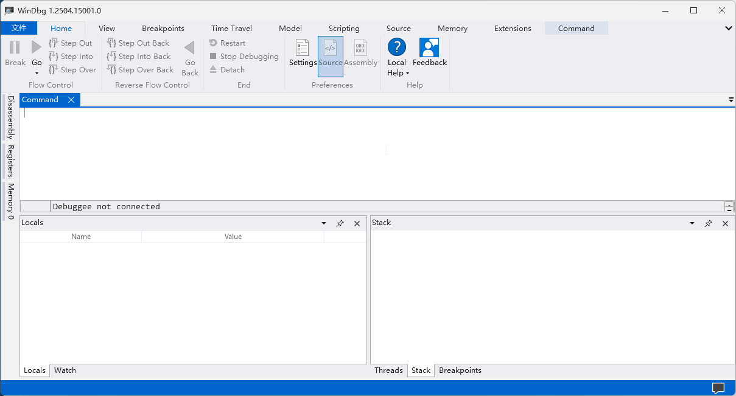
Task: Switch to the Watch tab
Action: 65,370
